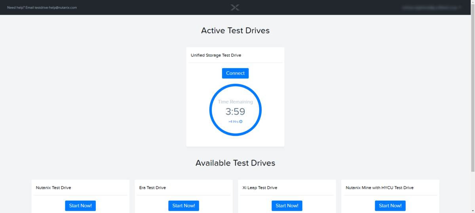Click the help email text in header

[42, 7]
